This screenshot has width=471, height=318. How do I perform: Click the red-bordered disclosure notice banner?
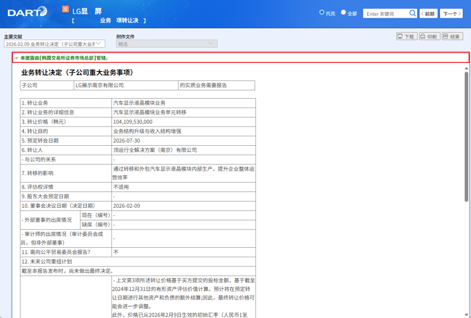pyautogui.click(x=235, y=57)
